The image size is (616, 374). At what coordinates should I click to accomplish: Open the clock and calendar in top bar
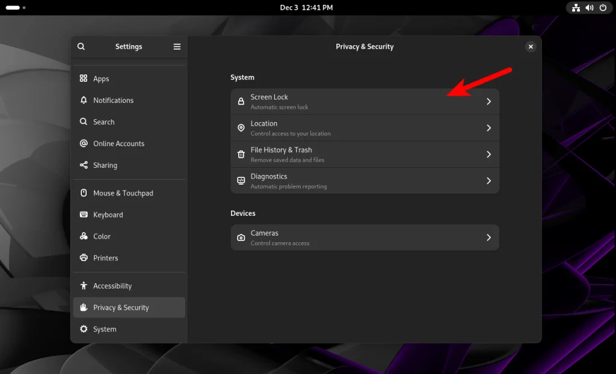[x=306, y=7]
